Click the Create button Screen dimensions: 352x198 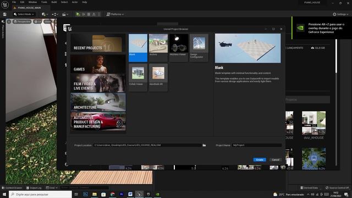(x=260, y=159)
